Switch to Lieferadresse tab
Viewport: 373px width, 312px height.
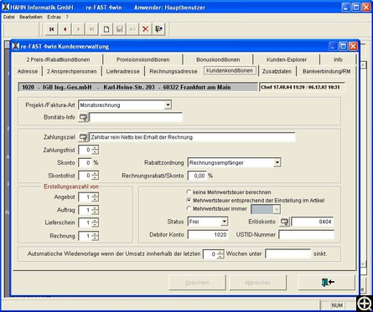122,71
